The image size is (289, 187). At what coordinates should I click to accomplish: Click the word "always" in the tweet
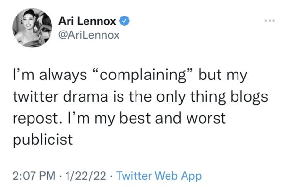point(63,76)
